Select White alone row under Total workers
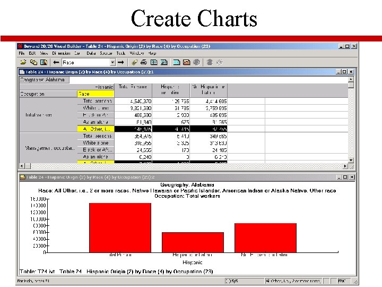The height and width of the screenshot is (287, 382). click(95, 108)
